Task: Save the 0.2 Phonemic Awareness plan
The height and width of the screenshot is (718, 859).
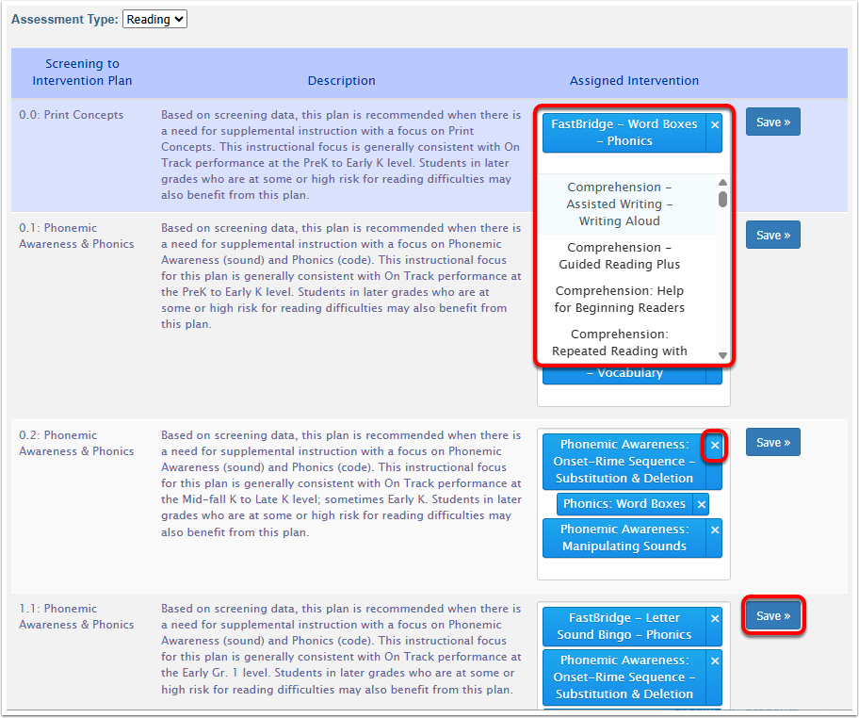Action: (773, 442)
